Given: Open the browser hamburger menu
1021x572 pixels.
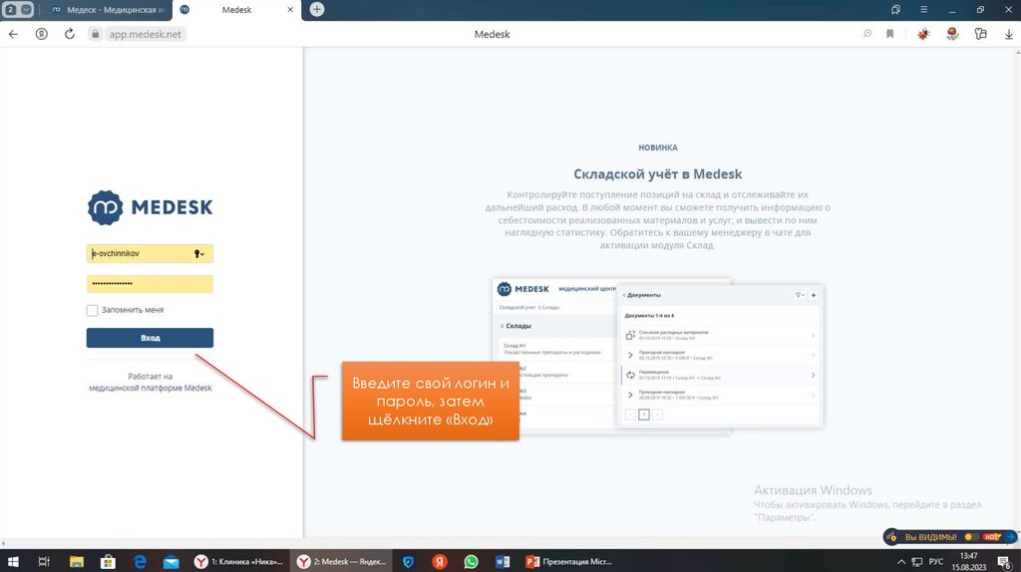Looking at the screenshot, I should pos(924,9).
